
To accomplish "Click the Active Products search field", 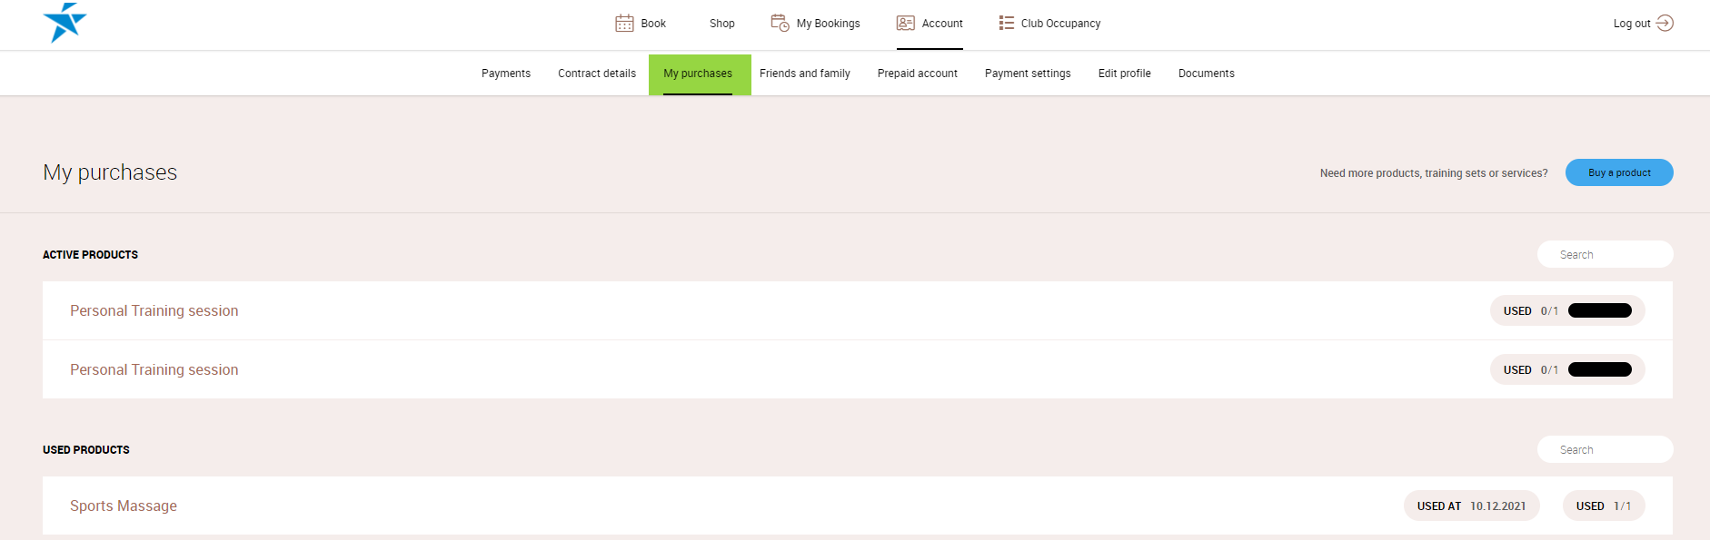I will click(x=1605, y=255).
